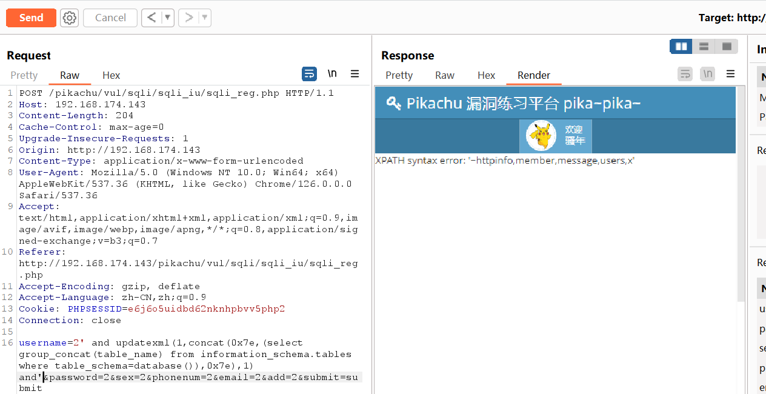Click the orange Send button
The image size is (766, 394).
point(31,18)
